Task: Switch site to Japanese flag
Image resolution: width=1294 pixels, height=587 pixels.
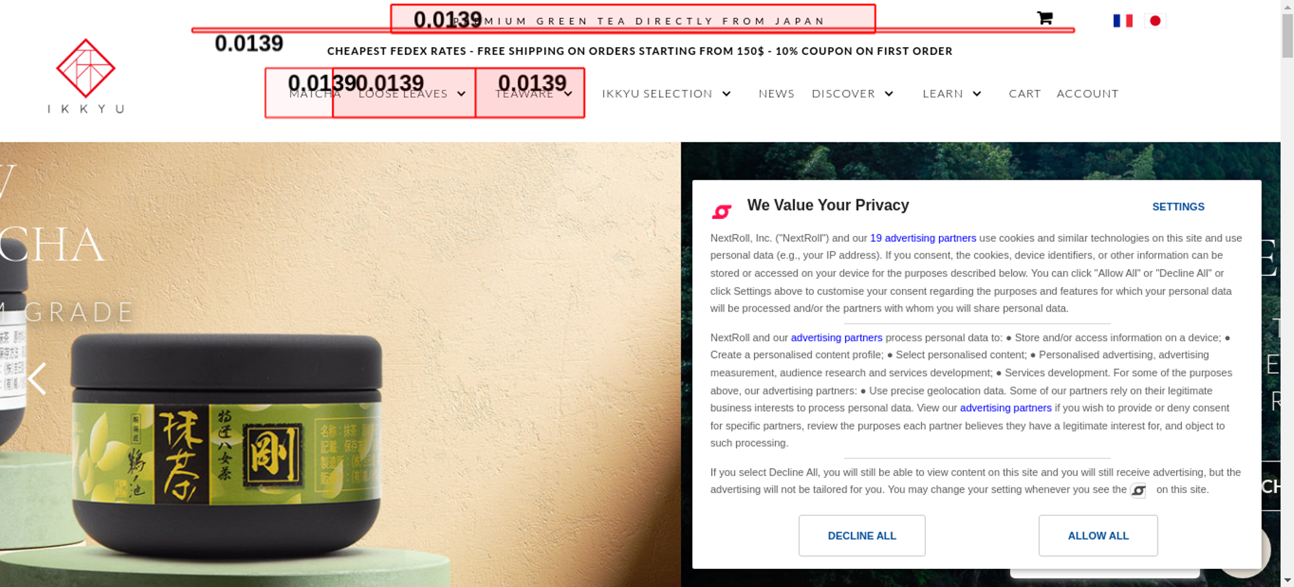Action: point(1155,21)
